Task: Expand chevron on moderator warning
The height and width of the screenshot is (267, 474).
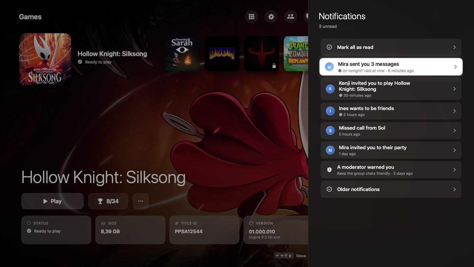Action: [454, 170]
